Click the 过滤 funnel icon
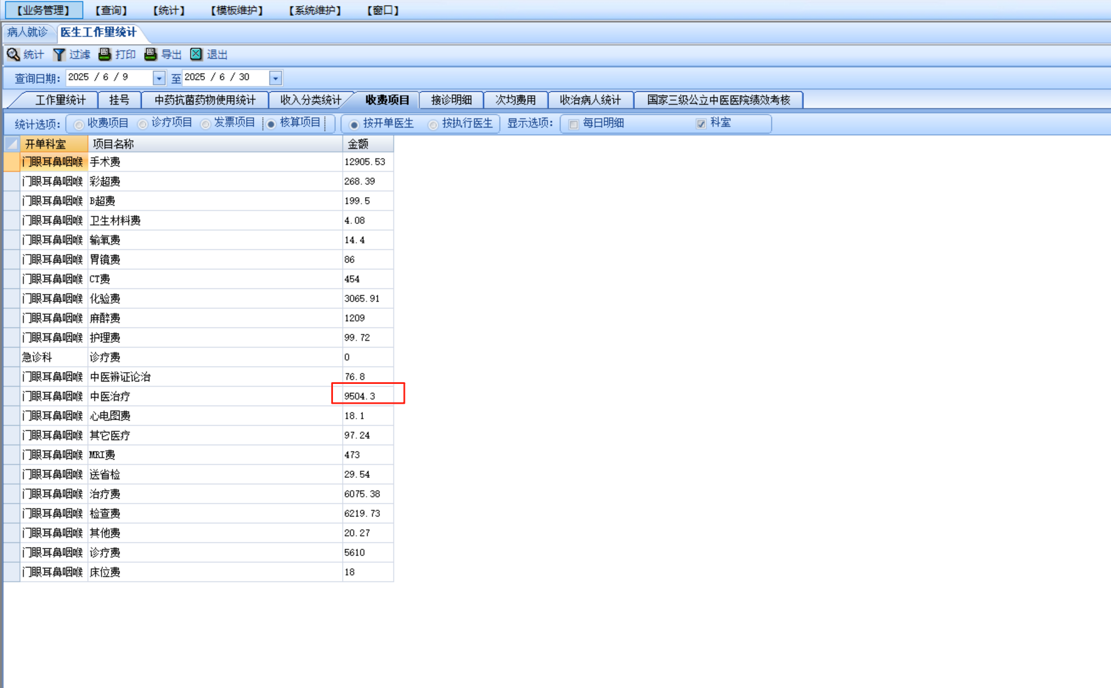This screenshot has width=1111, height=688. point(59,54)
